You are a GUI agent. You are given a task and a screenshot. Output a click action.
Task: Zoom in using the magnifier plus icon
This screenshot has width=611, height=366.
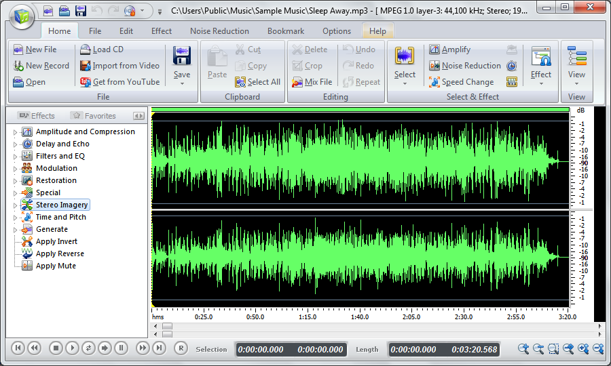point(523,348)
